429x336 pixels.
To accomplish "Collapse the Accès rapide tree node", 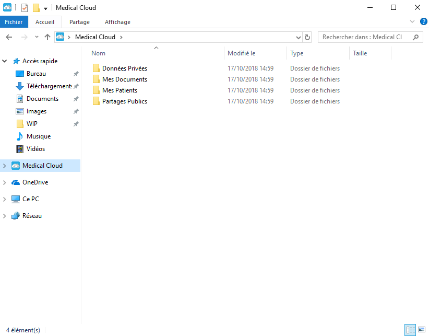I will pos(5,61).
